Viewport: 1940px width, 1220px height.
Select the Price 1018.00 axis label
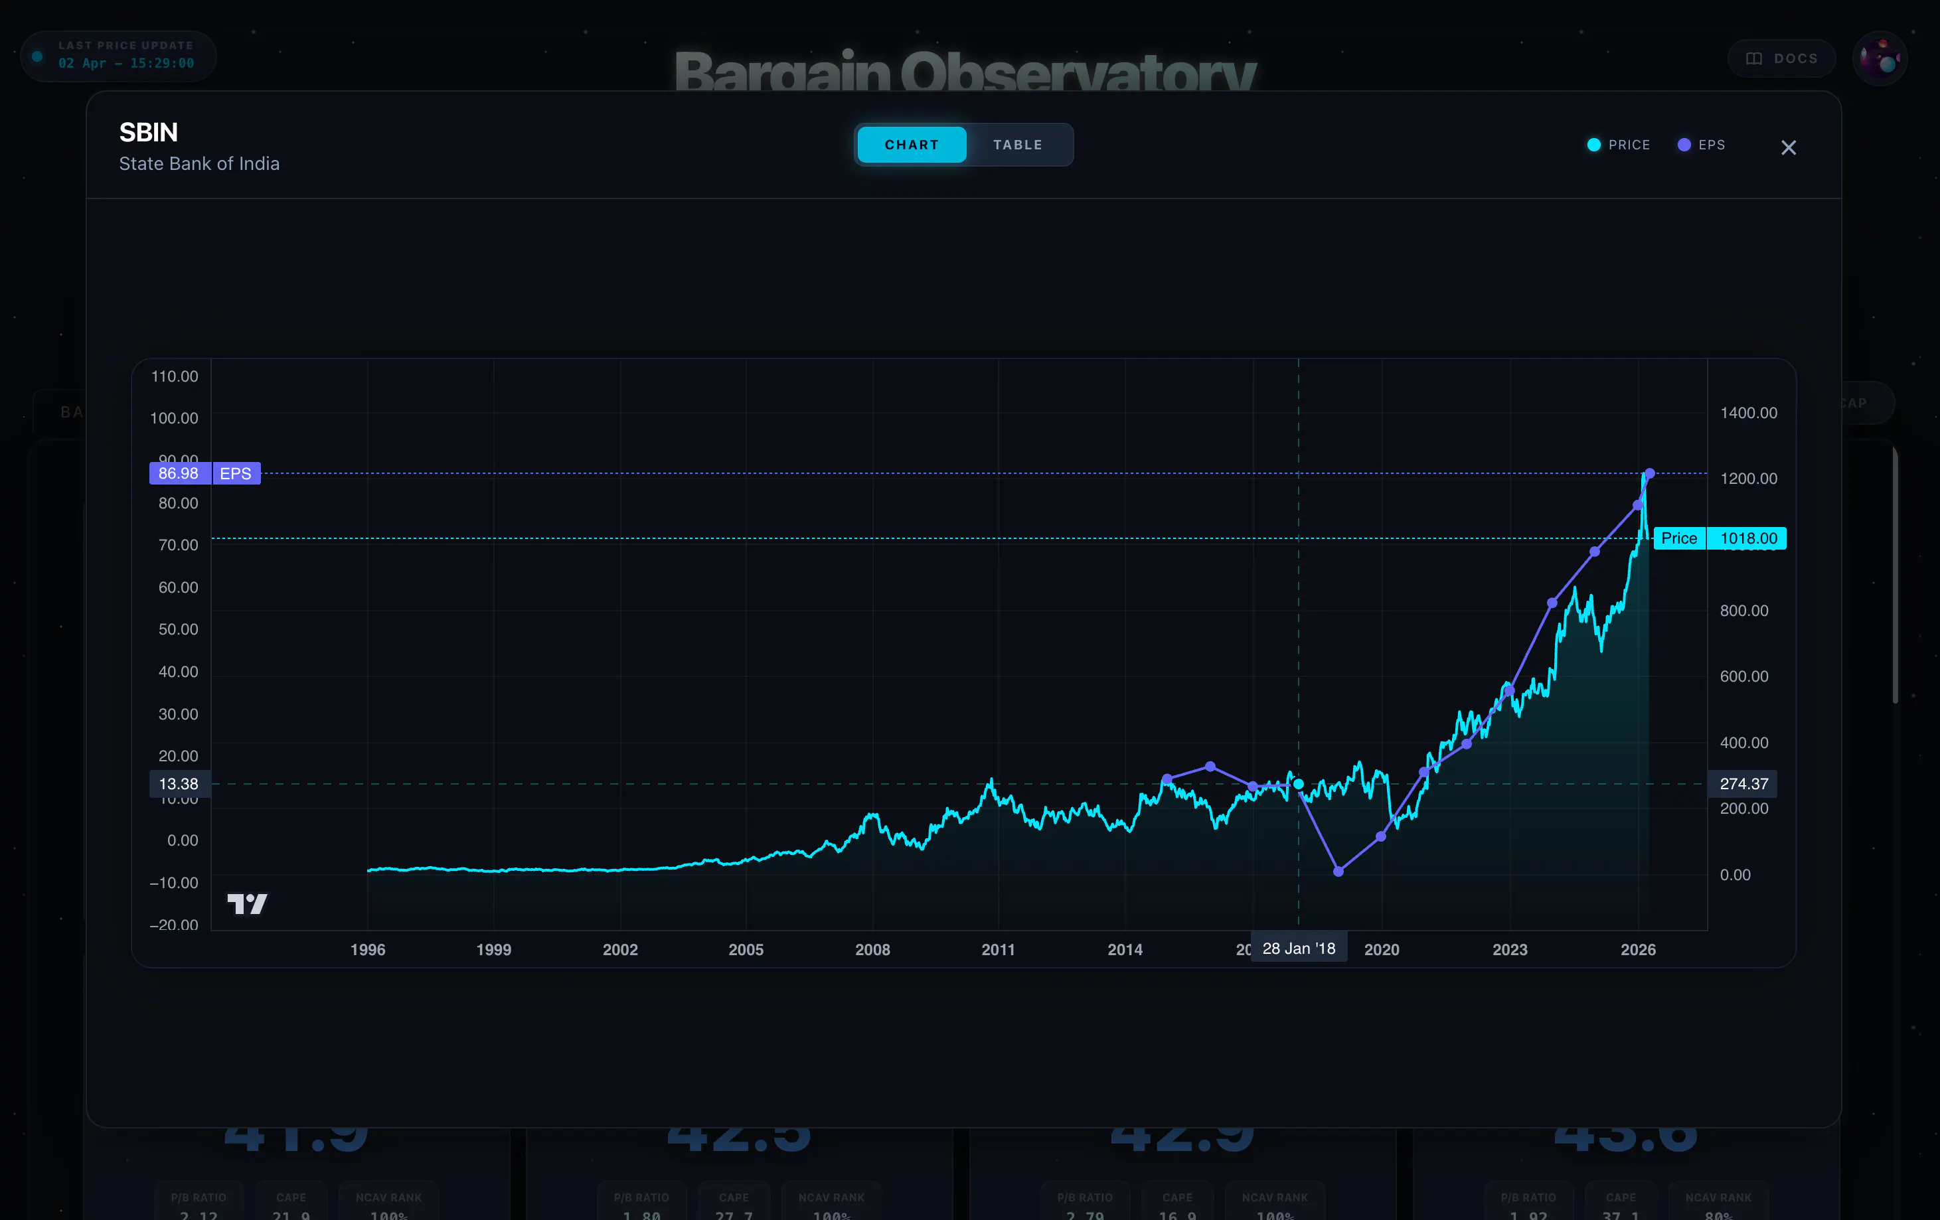(x=1720, y=538)
